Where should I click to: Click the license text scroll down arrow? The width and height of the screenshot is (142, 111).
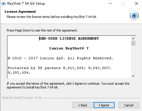(133, 76)
